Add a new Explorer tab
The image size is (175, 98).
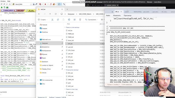67,9
